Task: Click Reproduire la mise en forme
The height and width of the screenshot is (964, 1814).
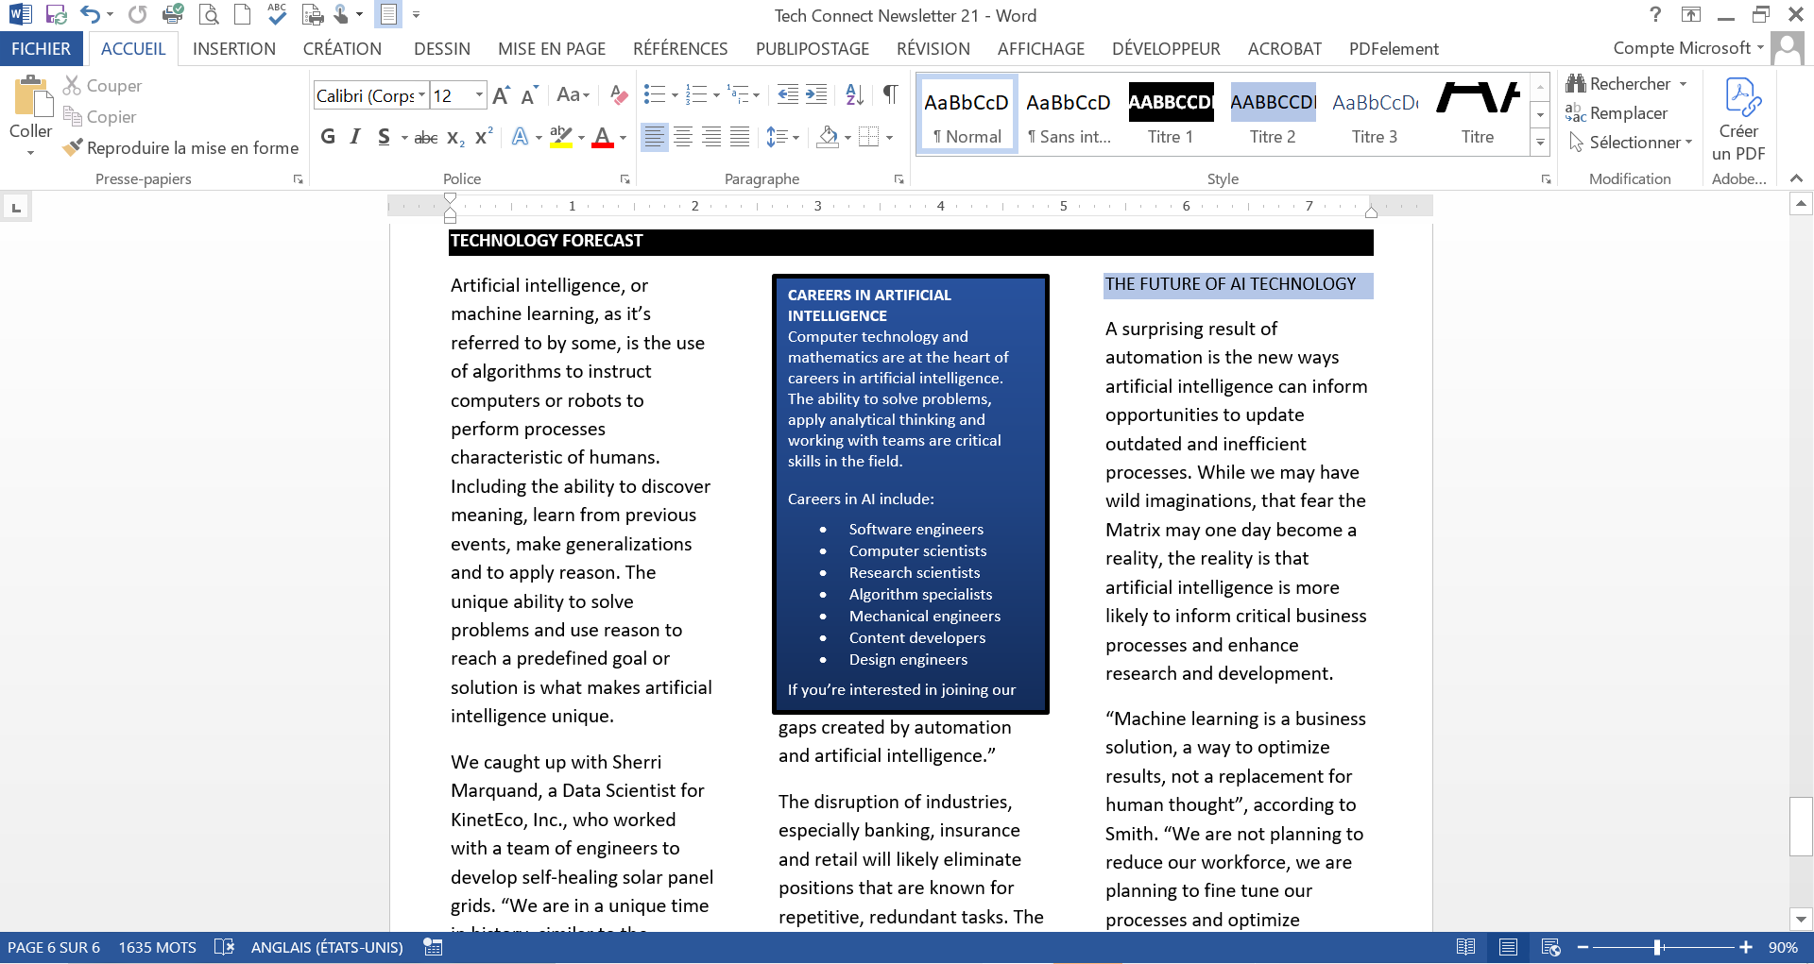Action: pyautogui.click(x=180, y=147)
